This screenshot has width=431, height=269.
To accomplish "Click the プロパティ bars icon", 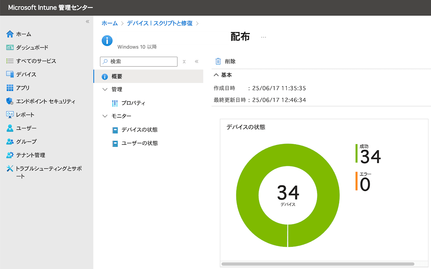I will point(115,103).
